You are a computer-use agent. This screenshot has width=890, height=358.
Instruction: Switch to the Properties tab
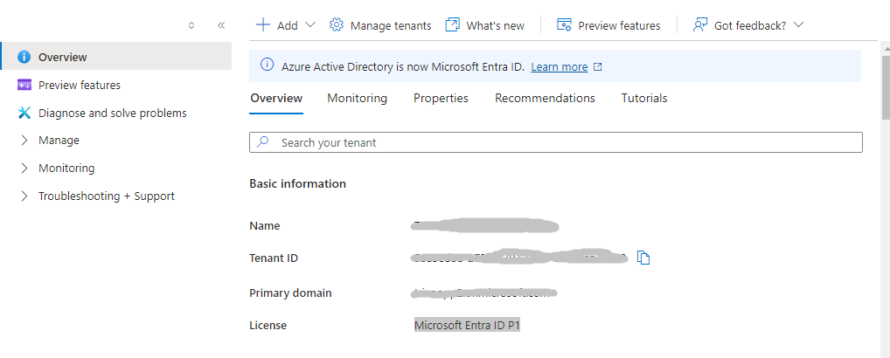441,98
